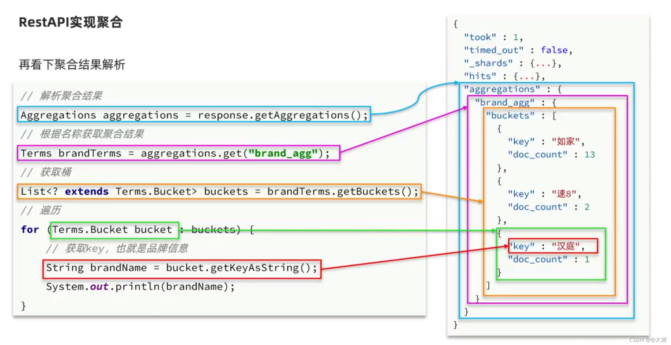Click the JSON line "hits" : {...}

pos(504,76)
